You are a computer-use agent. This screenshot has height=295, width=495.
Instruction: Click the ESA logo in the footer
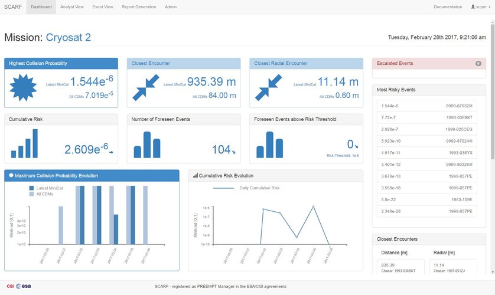[x=27, y=286]
